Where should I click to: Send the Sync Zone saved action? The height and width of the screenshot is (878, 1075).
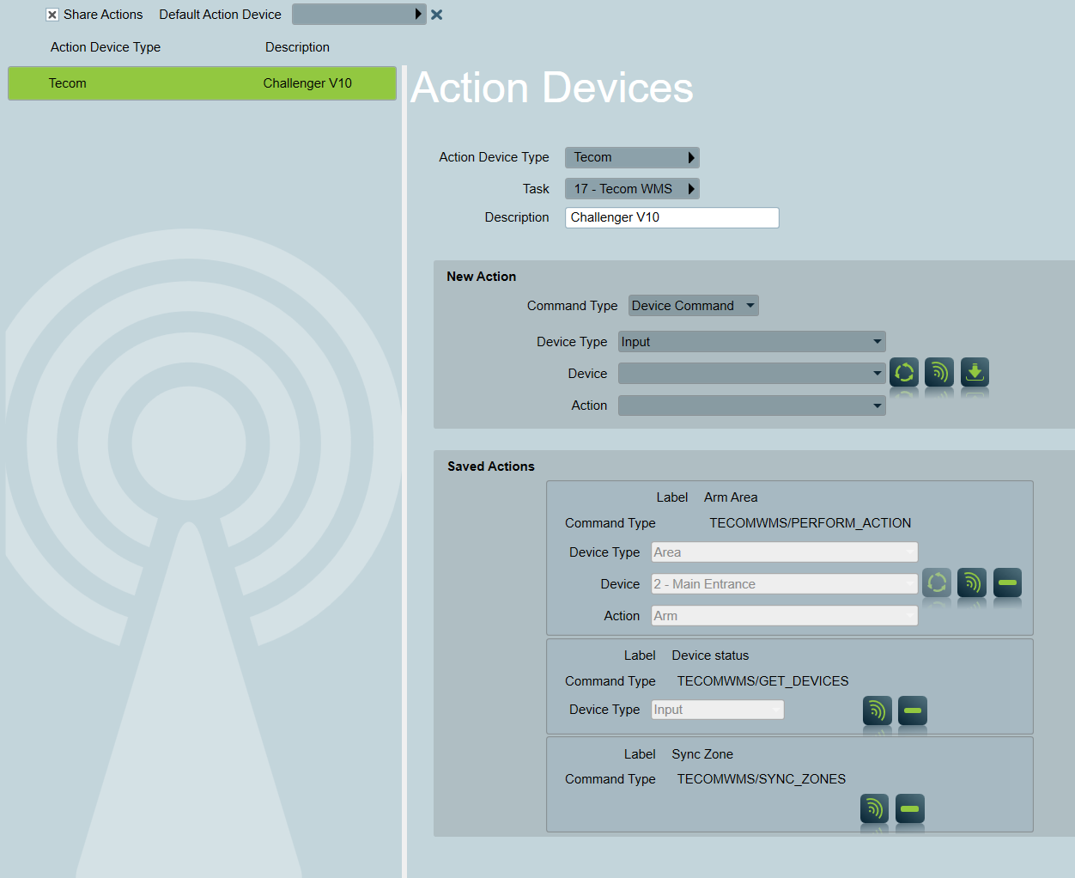875,808
